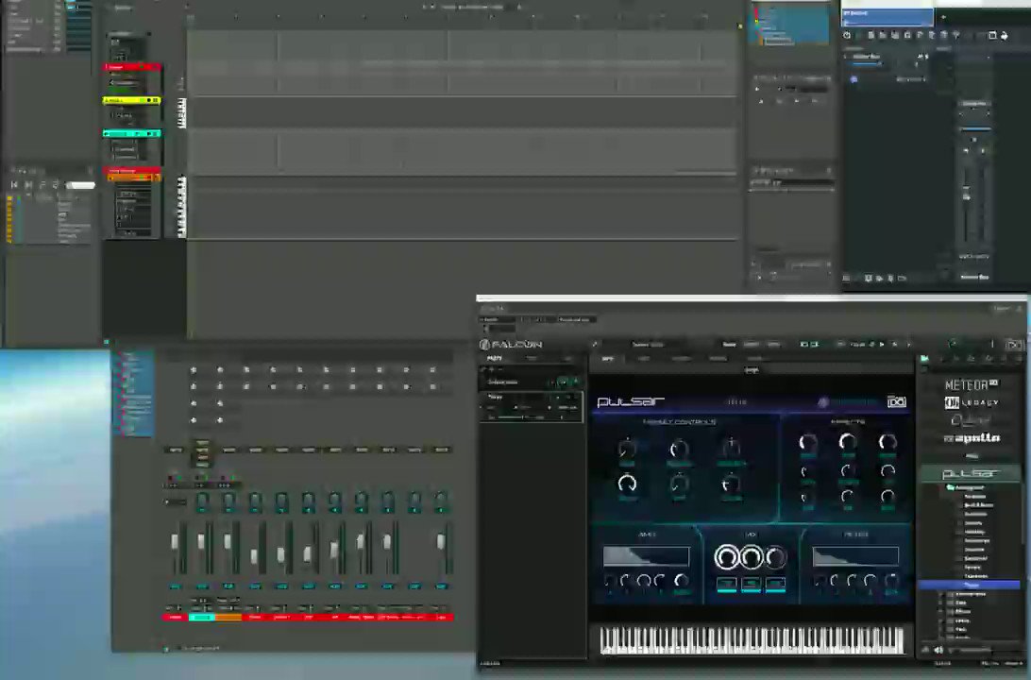The height and width of the screenshot is (680, 1031).
Task: Click the top-middle knob in Pulsar effects section
Action: coord(848,442)
